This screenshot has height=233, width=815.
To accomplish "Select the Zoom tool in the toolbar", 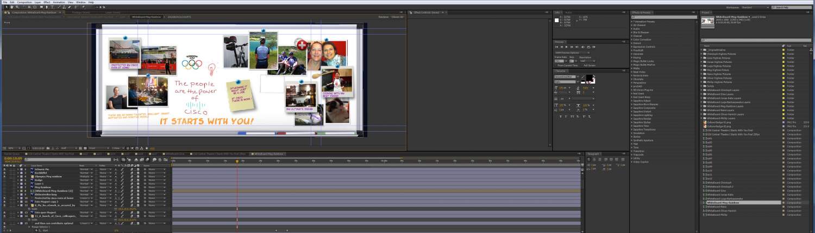I will click(x=17, y=7).
